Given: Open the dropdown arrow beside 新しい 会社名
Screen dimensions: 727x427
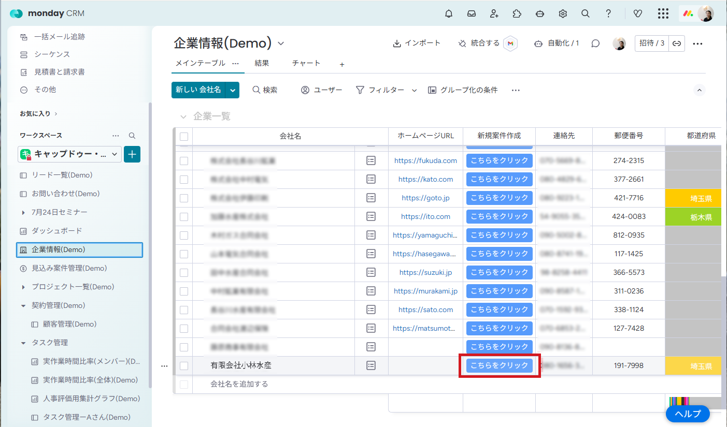Looking at the screenshot, I should click(x=233, y=90).
